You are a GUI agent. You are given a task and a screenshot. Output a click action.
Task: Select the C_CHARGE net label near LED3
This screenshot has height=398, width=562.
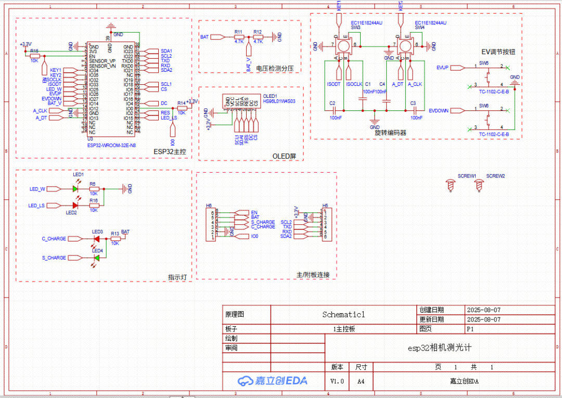(55, 239)
